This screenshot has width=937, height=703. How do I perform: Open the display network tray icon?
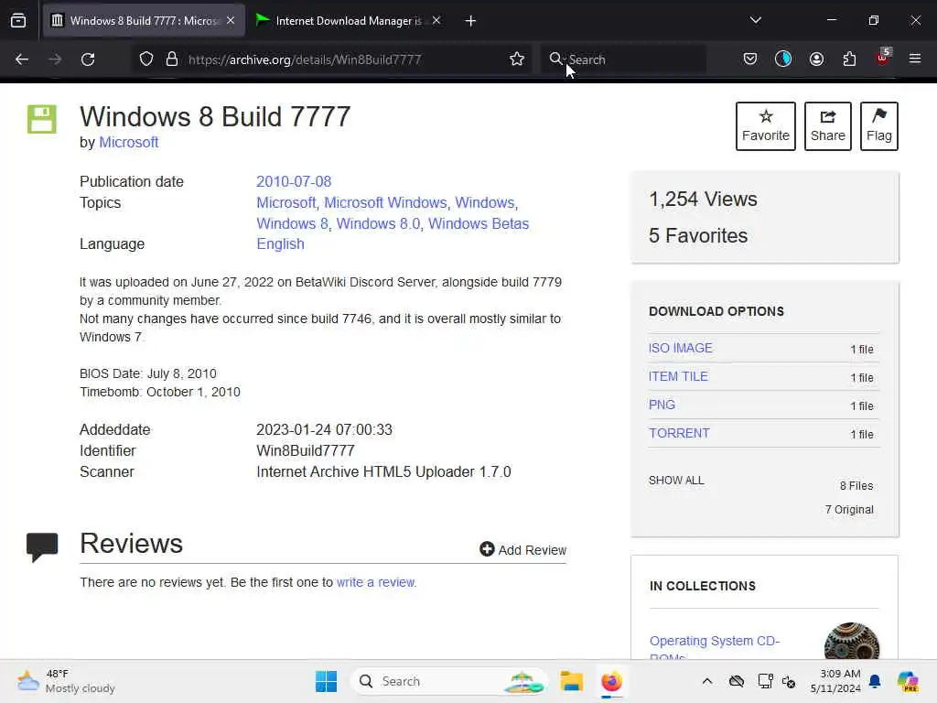tap(765, 681)
